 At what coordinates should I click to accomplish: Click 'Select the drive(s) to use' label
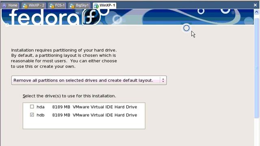69,96
